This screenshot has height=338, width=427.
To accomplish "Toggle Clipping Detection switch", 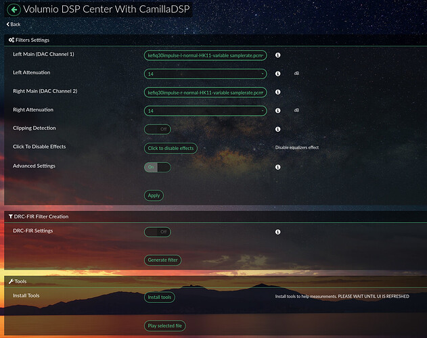I will coord(158,129).
